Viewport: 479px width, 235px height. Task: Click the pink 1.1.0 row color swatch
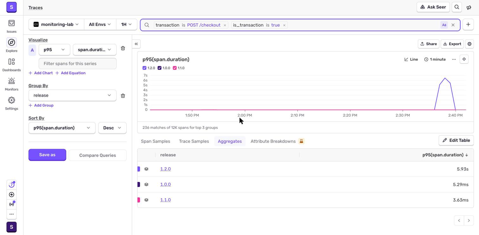(139, 200)
